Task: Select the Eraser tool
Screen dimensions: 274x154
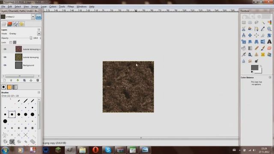Action: pos(269,48)
